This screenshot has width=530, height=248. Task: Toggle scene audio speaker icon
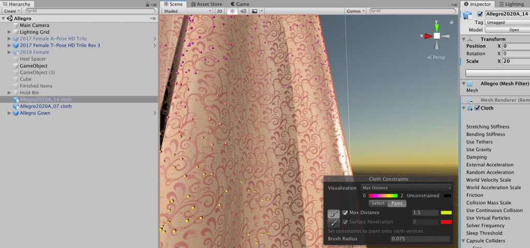(243, 11)
